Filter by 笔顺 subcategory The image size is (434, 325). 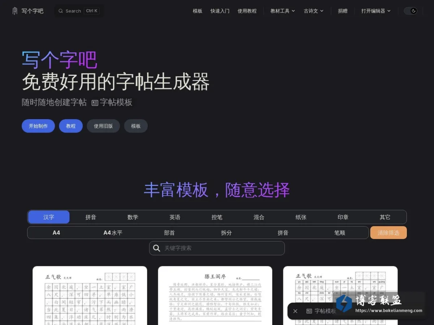click(x=340, y=233)
